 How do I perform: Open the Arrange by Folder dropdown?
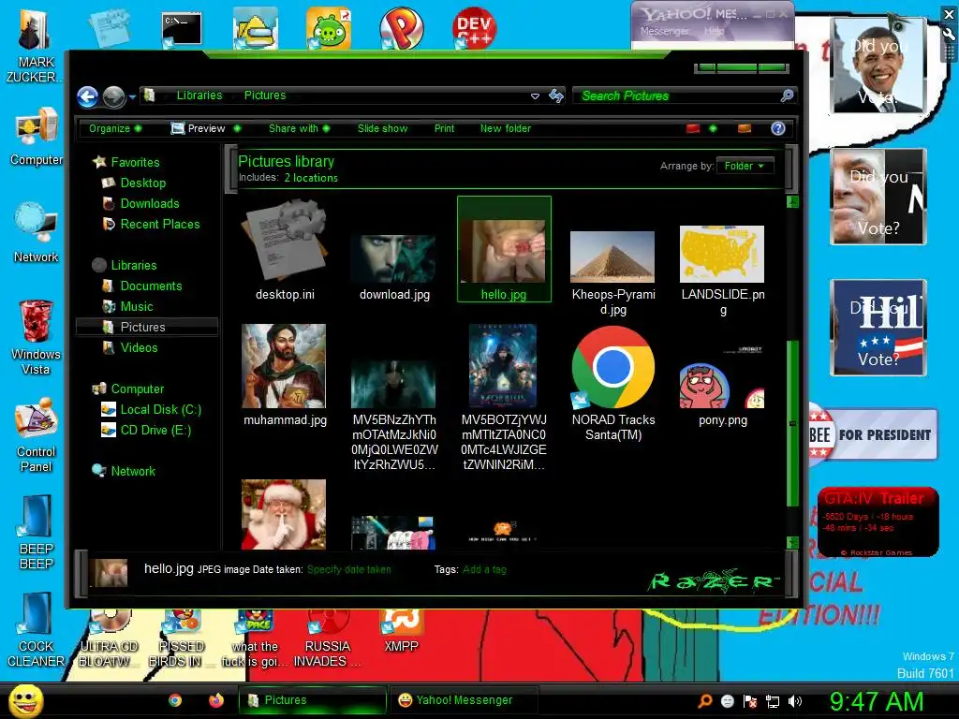coord(745,166)
